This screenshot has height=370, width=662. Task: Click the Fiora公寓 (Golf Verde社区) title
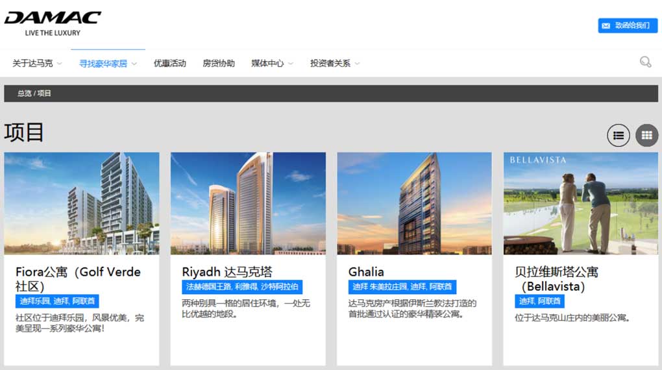click(x=78, y=278)
